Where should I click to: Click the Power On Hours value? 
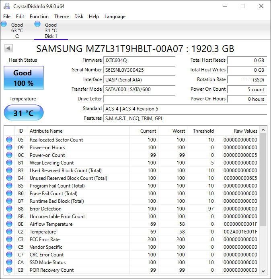(x=247, y=99)
